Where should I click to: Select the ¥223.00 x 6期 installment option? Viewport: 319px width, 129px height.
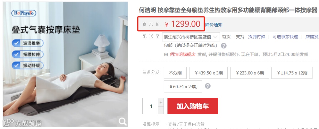point(250,73)
